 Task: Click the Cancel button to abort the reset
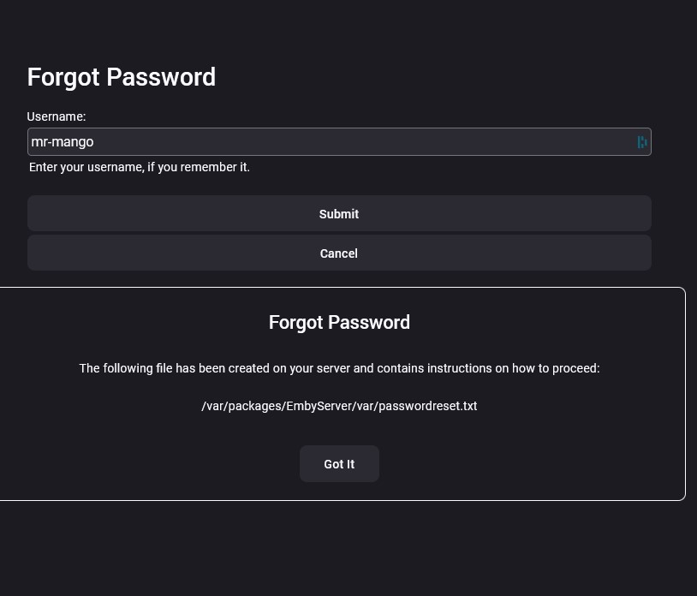pos(339,253)
